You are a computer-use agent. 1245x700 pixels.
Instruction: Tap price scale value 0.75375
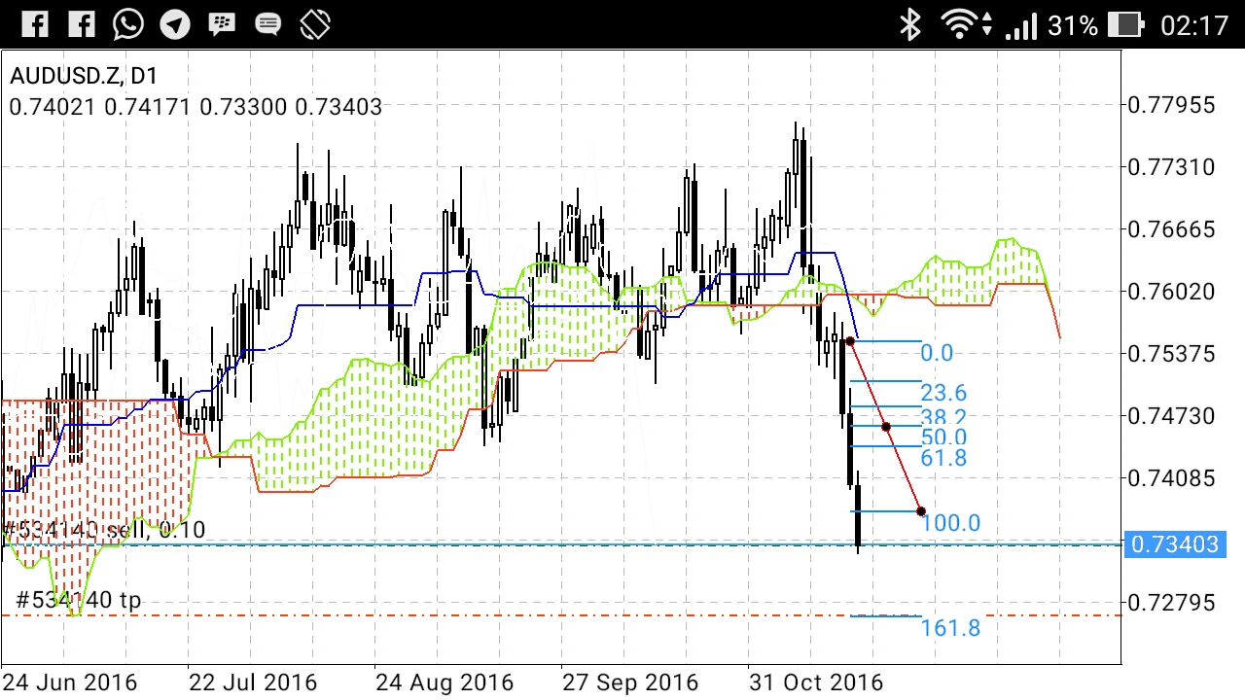point(1171,354)
